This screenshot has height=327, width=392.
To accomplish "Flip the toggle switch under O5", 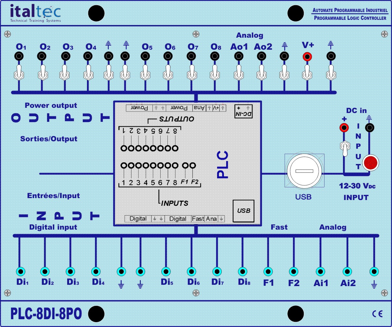I will 145,73.
